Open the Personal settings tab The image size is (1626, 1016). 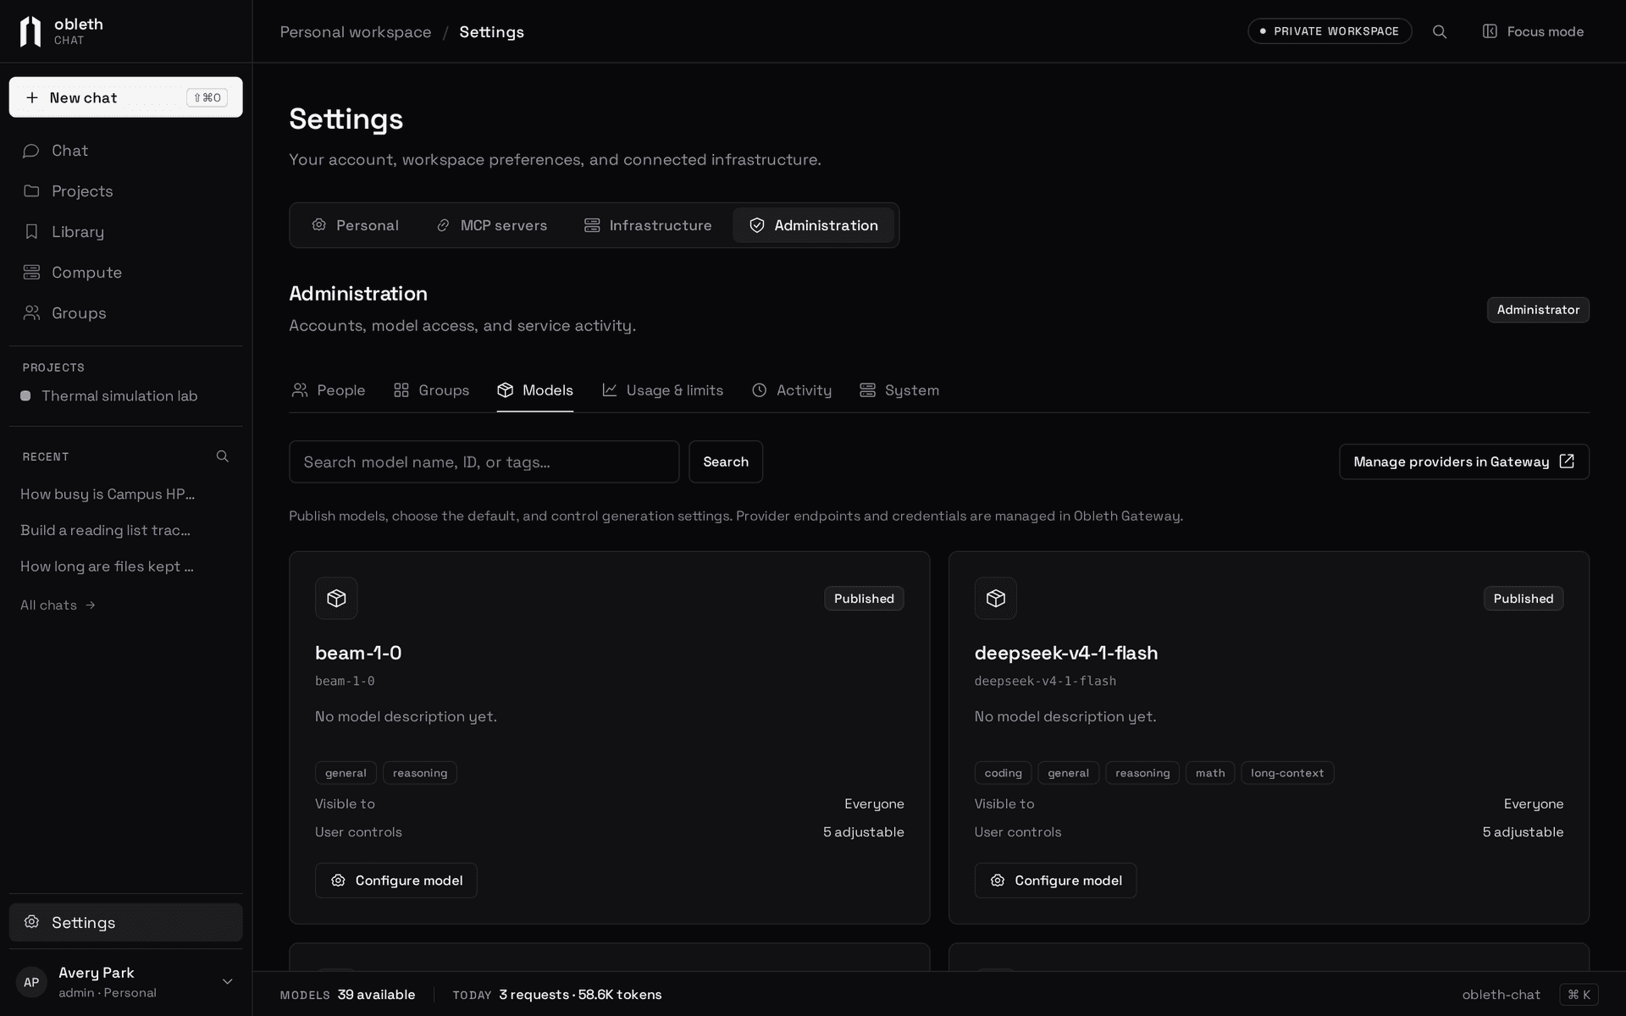[355, 225]
